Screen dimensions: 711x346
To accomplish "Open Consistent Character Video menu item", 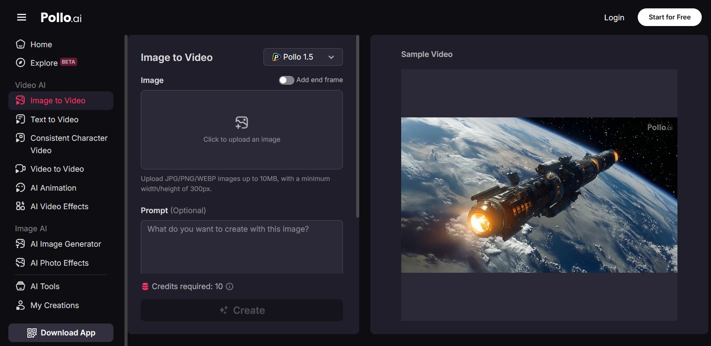I will point(61,144).
